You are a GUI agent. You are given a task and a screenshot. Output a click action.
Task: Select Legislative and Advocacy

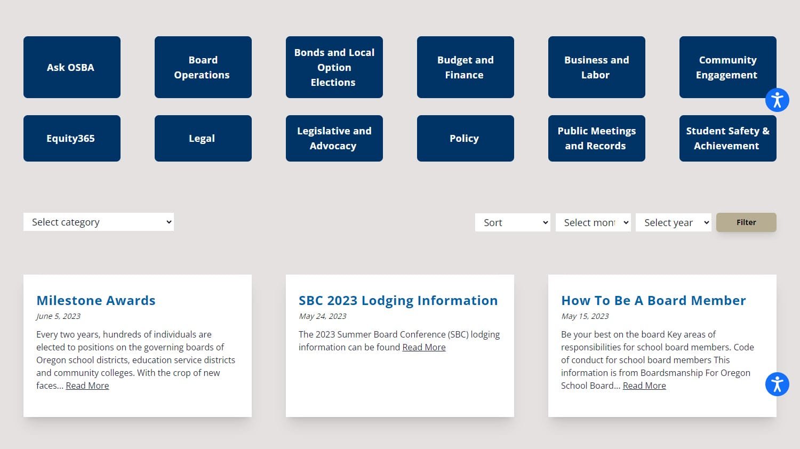point(334,138)
